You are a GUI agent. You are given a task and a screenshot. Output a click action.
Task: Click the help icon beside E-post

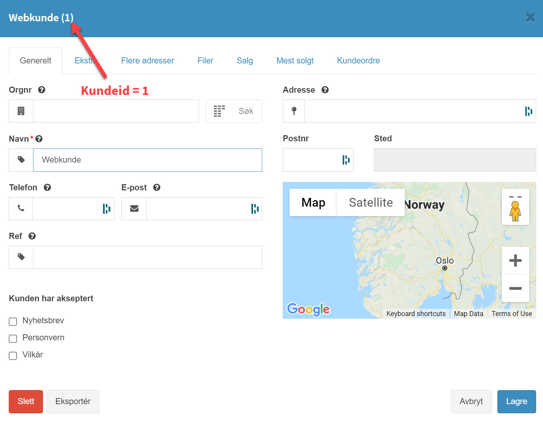[x=157, y=188]
